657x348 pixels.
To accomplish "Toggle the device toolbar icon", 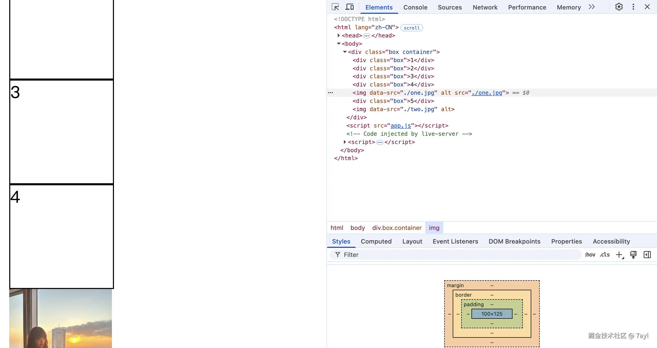I will pos(350,7).
